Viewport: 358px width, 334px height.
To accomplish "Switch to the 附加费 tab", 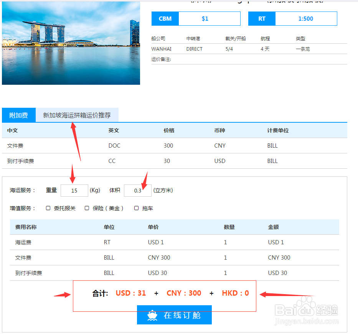I will (18, 115).
